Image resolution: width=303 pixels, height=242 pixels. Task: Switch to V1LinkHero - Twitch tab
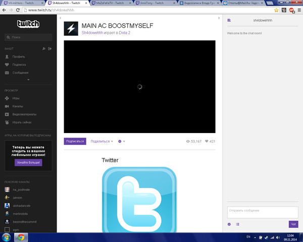[x=23, y=3]
